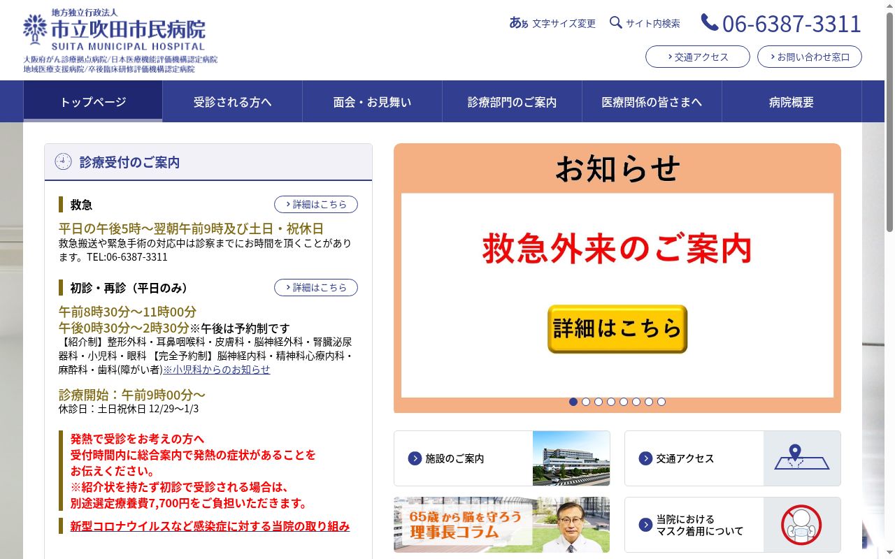Click the 救急外来のご案内 slide heading
Viewport: 895px width, 559px height.
click(617, 249)
